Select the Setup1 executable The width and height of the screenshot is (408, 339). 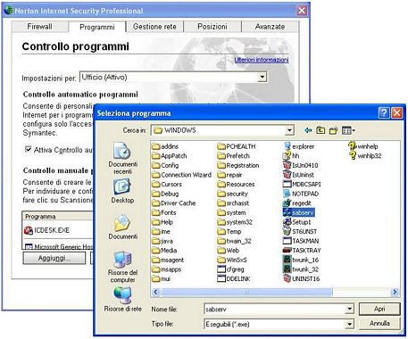[x=297, y=222]
